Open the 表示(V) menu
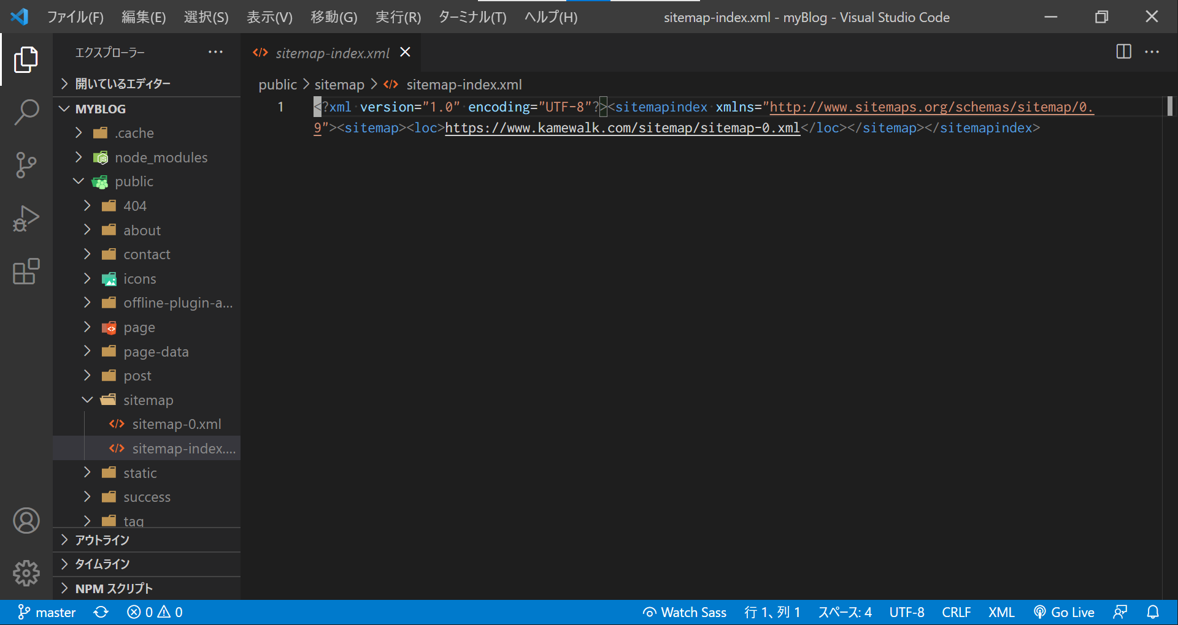1178x625 pixels. point(269,17)
